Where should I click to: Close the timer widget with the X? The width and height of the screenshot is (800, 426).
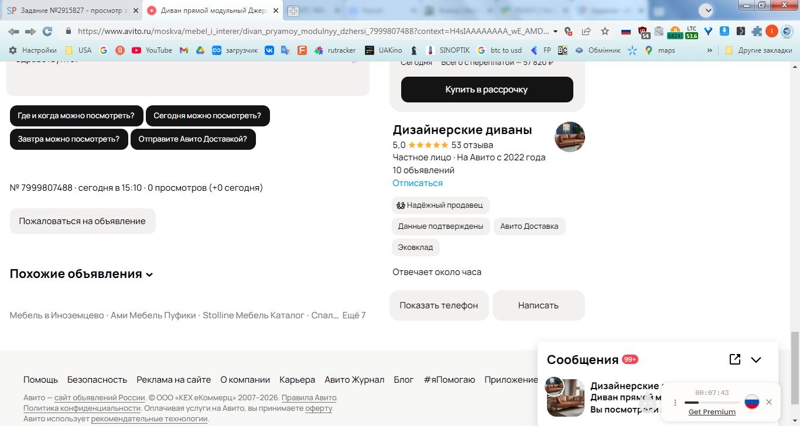769,402
